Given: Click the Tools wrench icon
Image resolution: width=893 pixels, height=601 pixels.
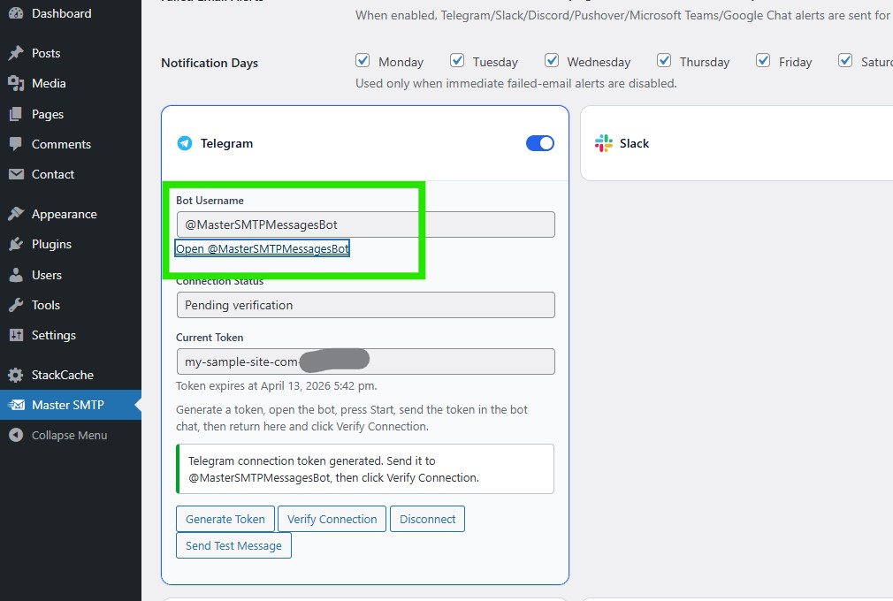Looking at the screenshot, I should 16,305.
